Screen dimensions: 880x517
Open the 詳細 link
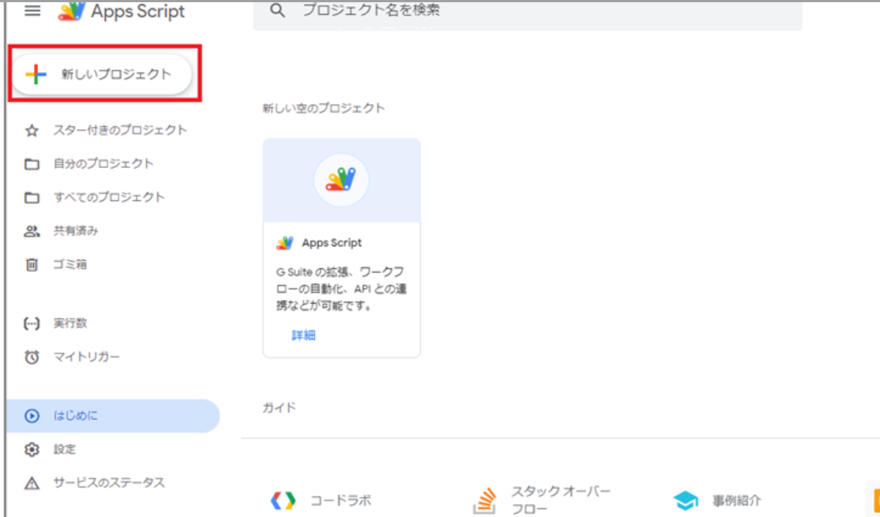(x=304, y=335)
